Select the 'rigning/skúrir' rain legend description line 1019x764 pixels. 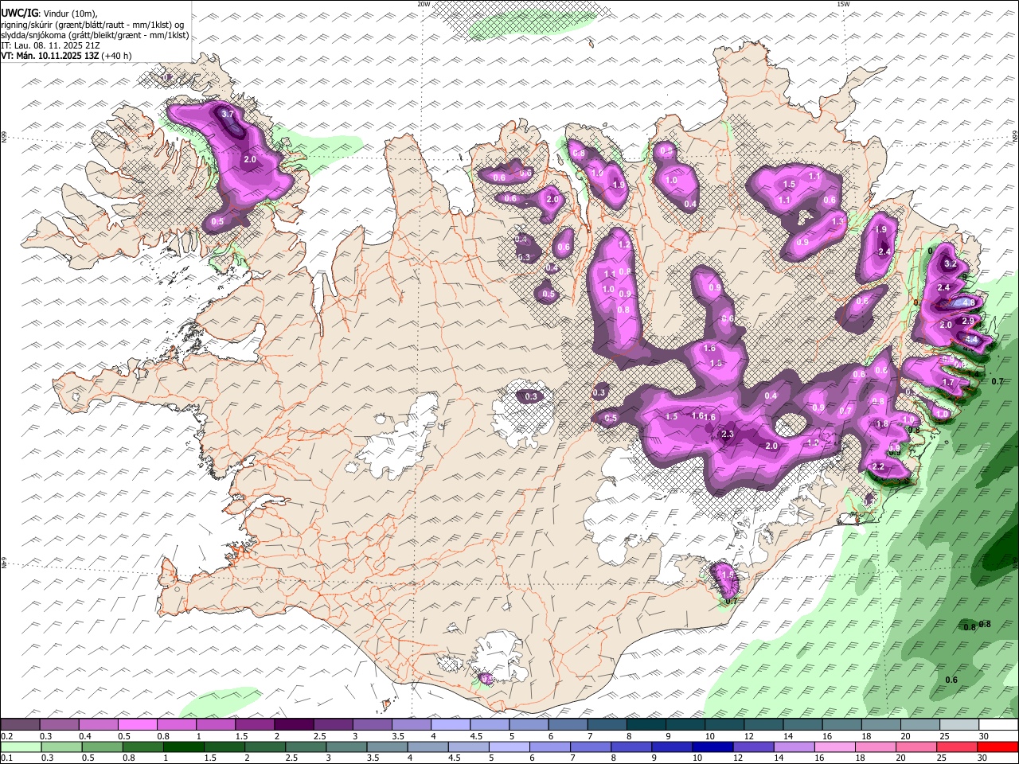coord(93,25)
